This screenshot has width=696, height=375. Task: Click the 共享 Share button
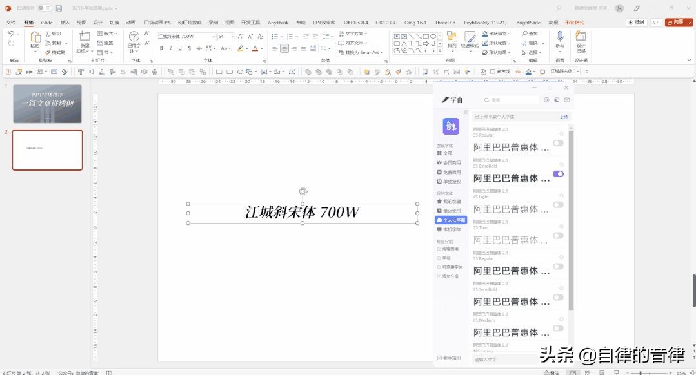(x=679, y=21)
